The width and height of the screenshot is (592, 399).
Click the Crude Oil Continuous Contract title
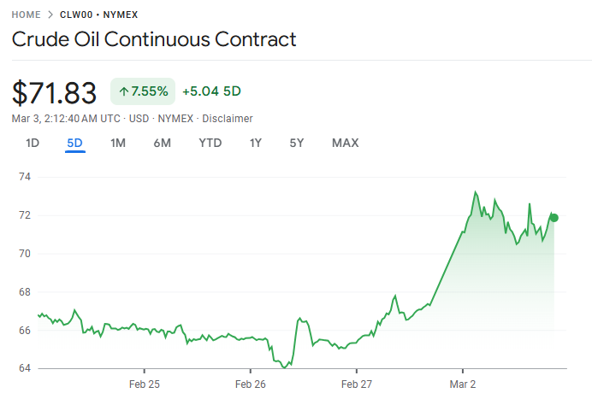pos(154,39)
